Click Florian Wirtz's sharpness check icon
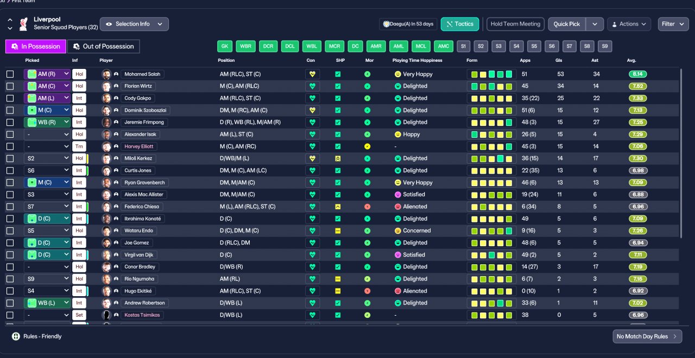 coord(338,86)
